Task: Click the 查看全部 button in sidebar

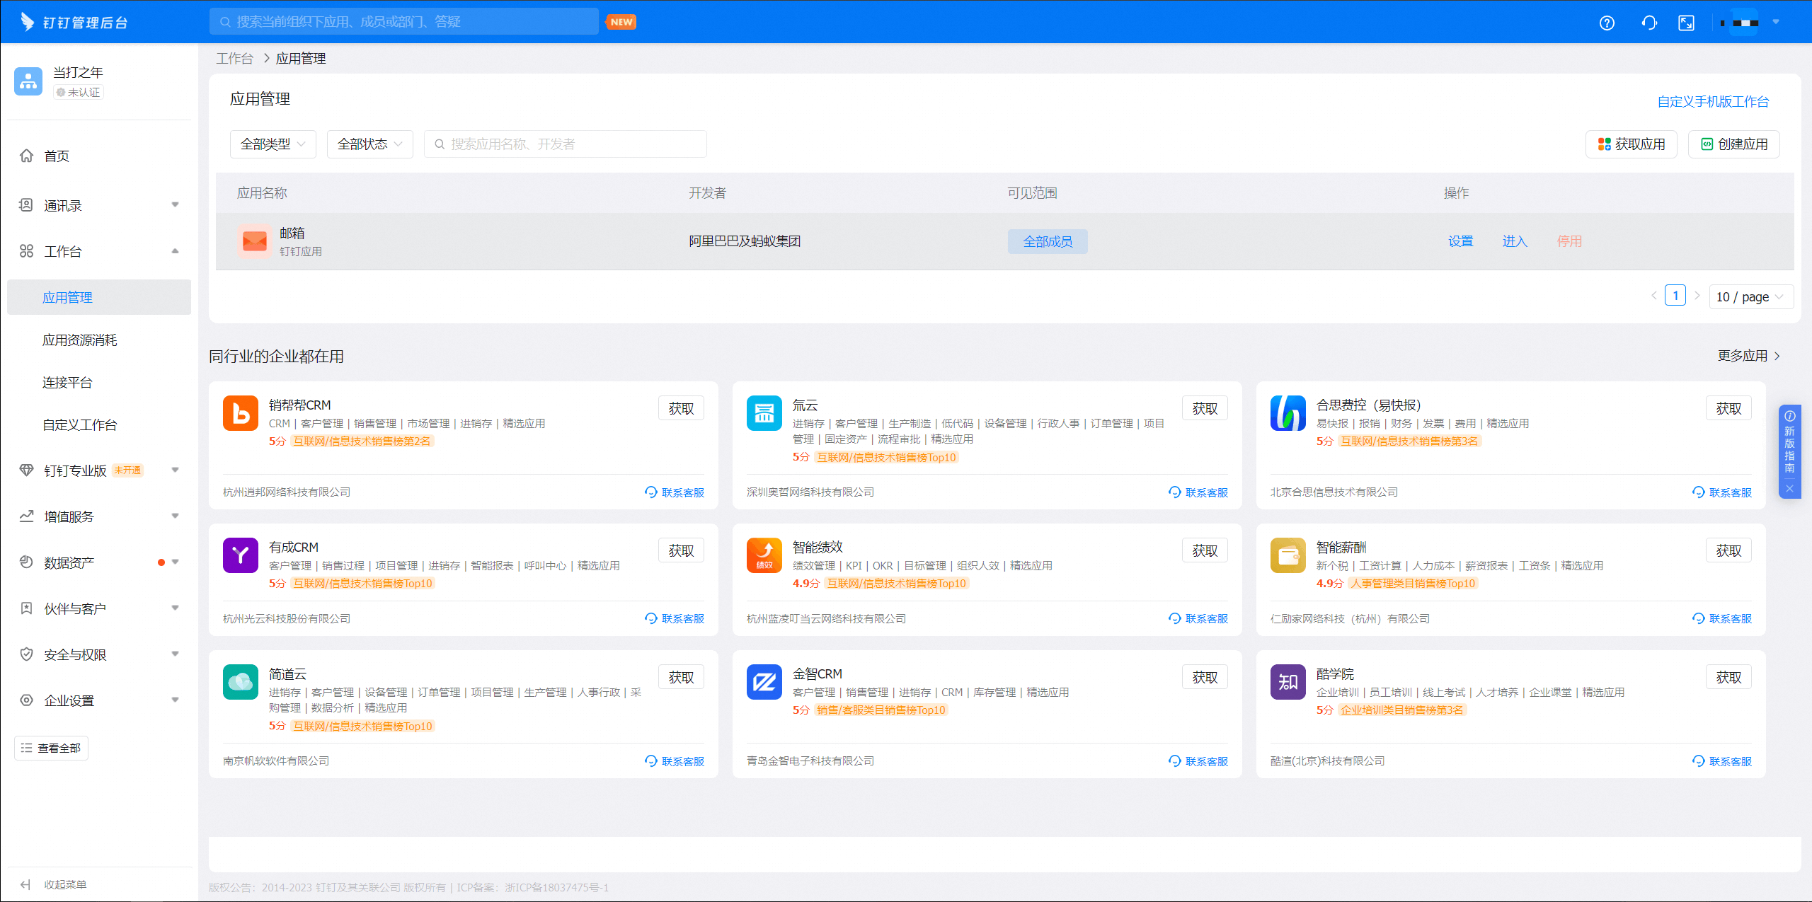Action: click(51, 748)
